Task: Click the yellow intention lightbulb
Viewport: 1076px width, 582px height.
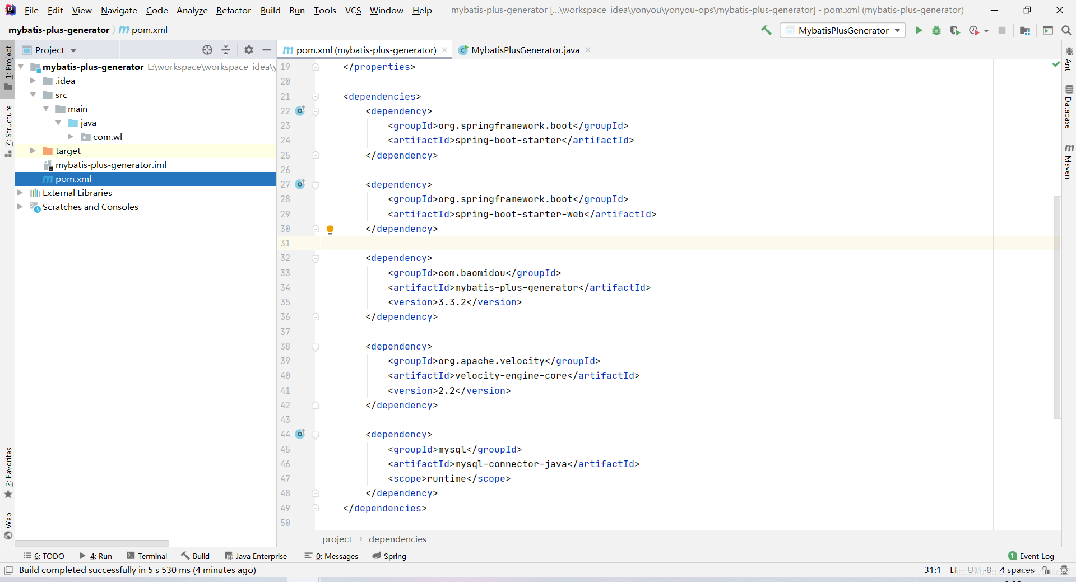Action: coord(330,229)
